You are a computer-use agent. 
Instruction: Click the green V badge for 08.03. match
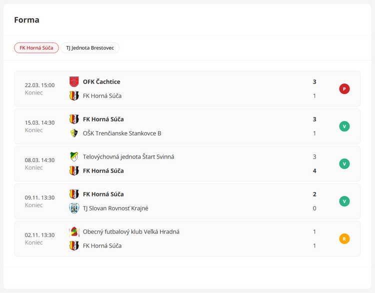point(344,163)
